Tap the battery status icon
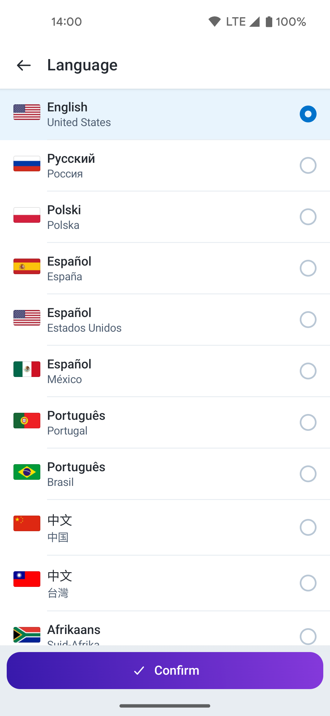Viewport: 330px width, 716px height. tap(269, 22)
